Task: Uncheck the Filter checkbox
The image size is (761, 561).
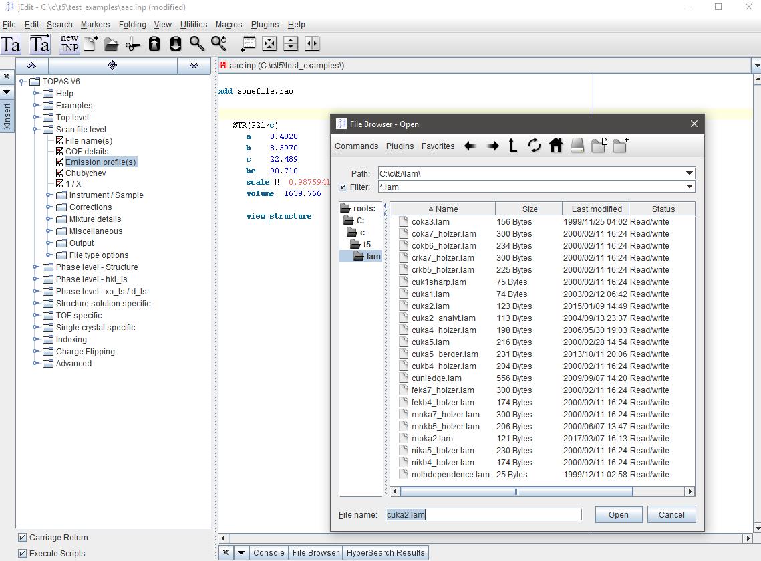Action: click(x=343, y=187)
